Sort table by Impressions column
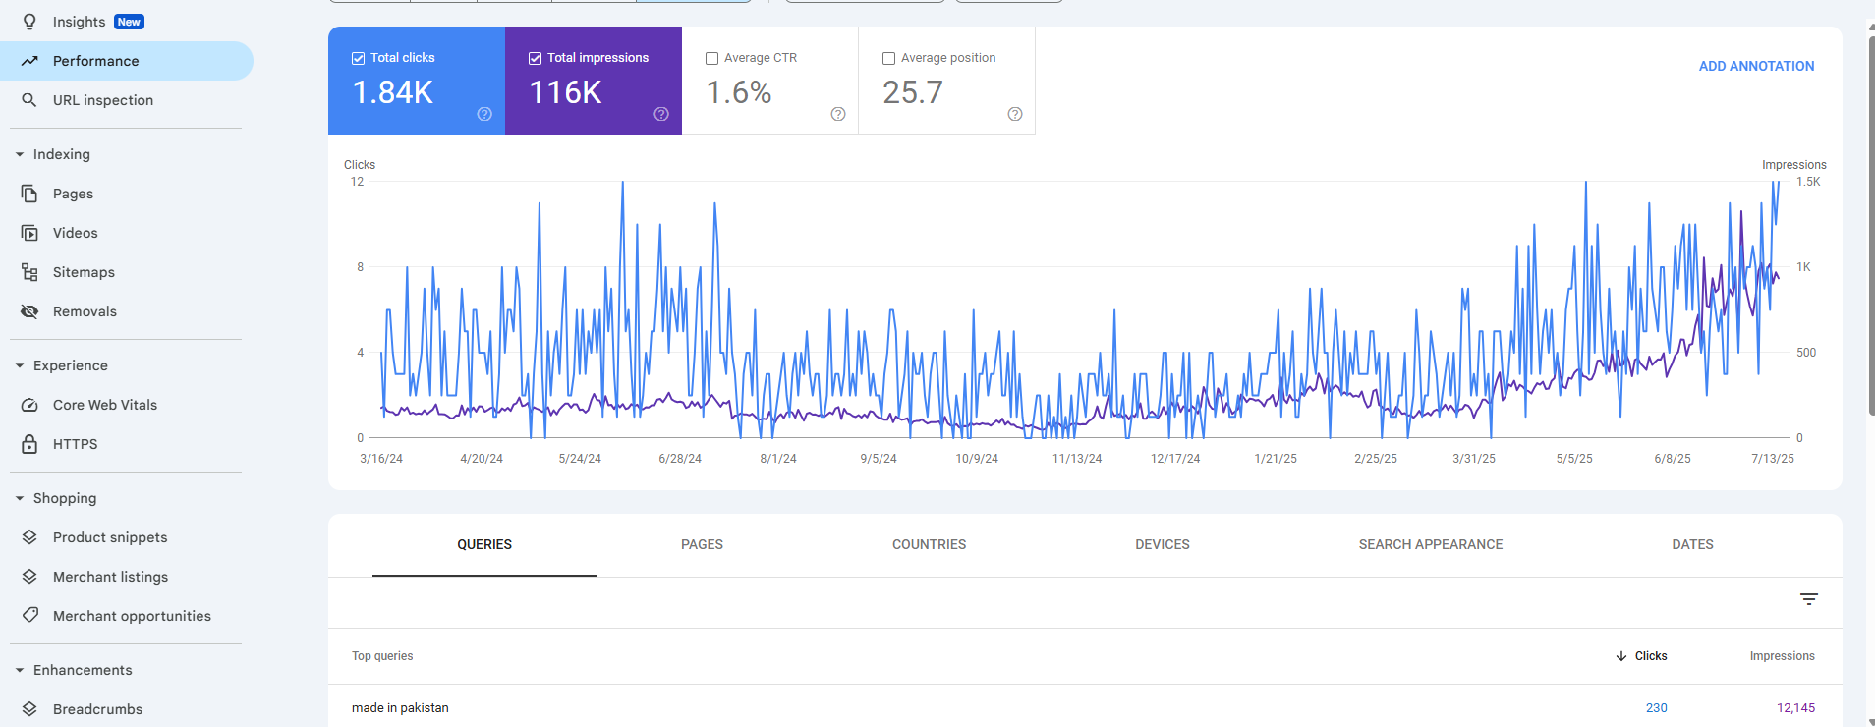Screen dimensions: 1875x727 coord(1782,656)
